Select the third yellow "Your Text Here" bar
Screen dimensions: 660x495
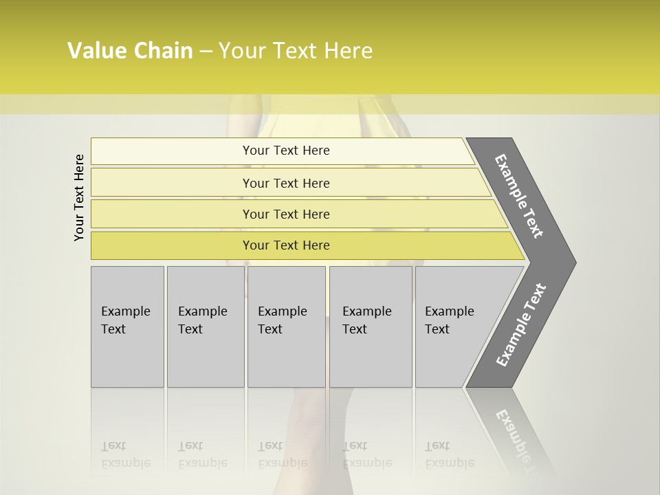(285, 214)
